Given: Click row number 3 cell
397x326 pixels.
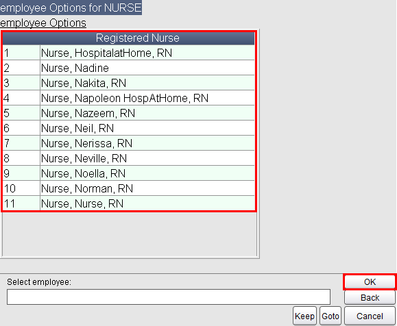Looking at the screenshot, I should click(21, 83).
